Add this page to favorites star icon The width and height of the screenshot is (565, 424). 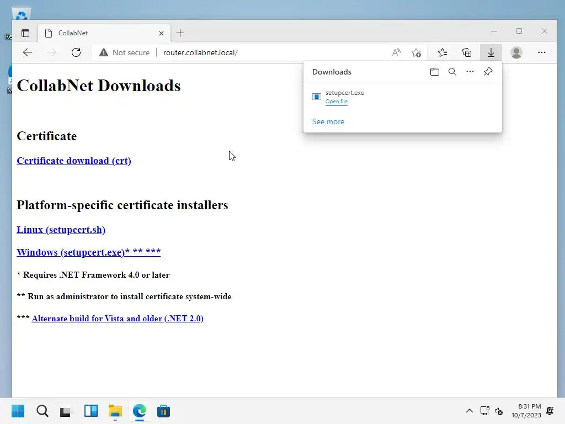(416, 52)
